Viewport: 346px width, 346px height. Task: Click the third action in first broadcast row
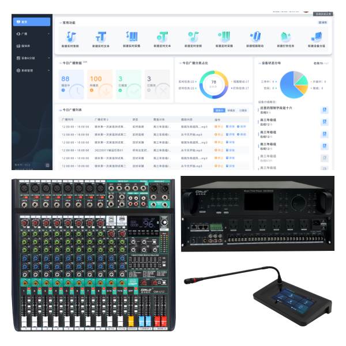coord(242,127)
